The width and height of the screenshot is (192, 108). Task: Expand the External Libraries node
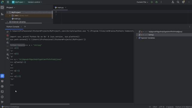7,22
